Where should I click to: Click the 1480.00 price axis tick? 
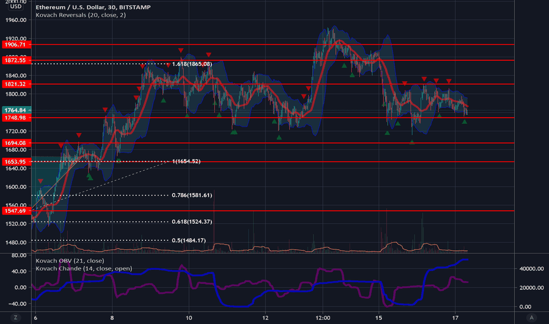tap(16, 242)
